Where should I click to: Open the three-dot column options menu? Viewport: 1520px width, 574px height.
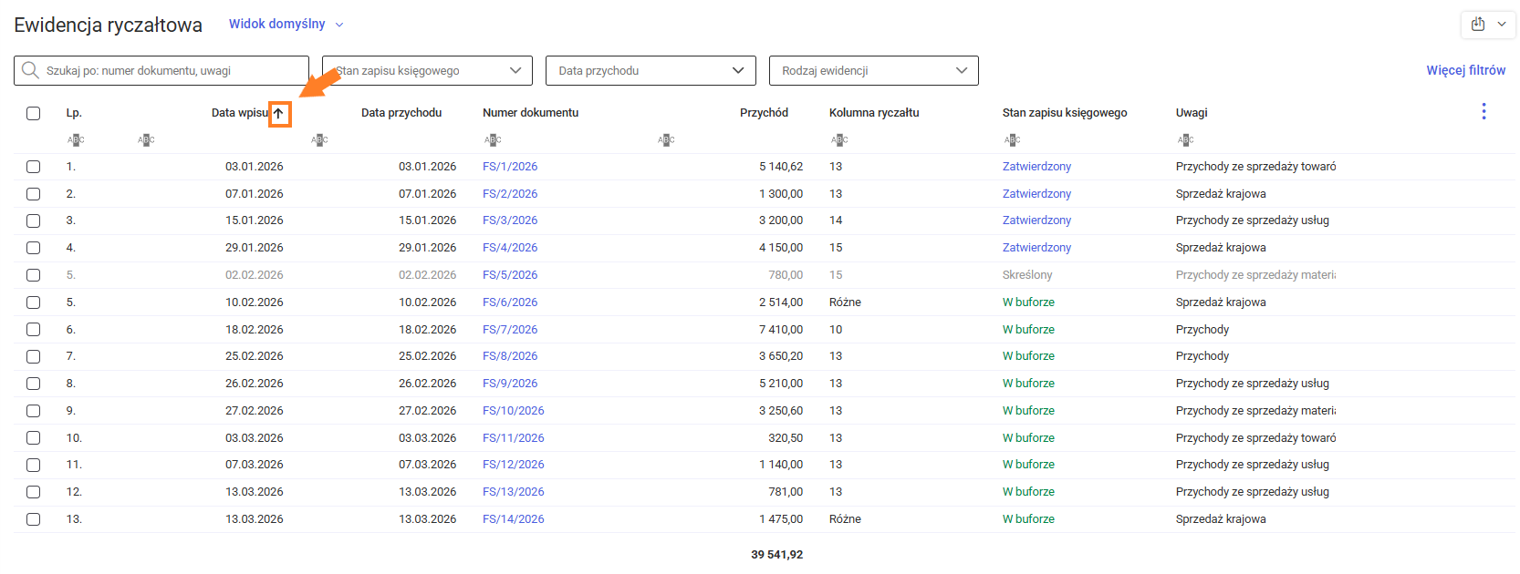(1484, 111)
